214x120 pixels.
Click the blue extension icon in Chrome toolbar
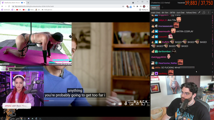[131, 7]
